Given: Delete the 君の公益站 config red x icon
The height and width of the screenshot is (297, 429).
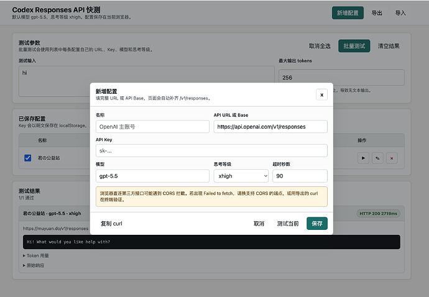Looking at the screenshot, I should pos(392,158).
